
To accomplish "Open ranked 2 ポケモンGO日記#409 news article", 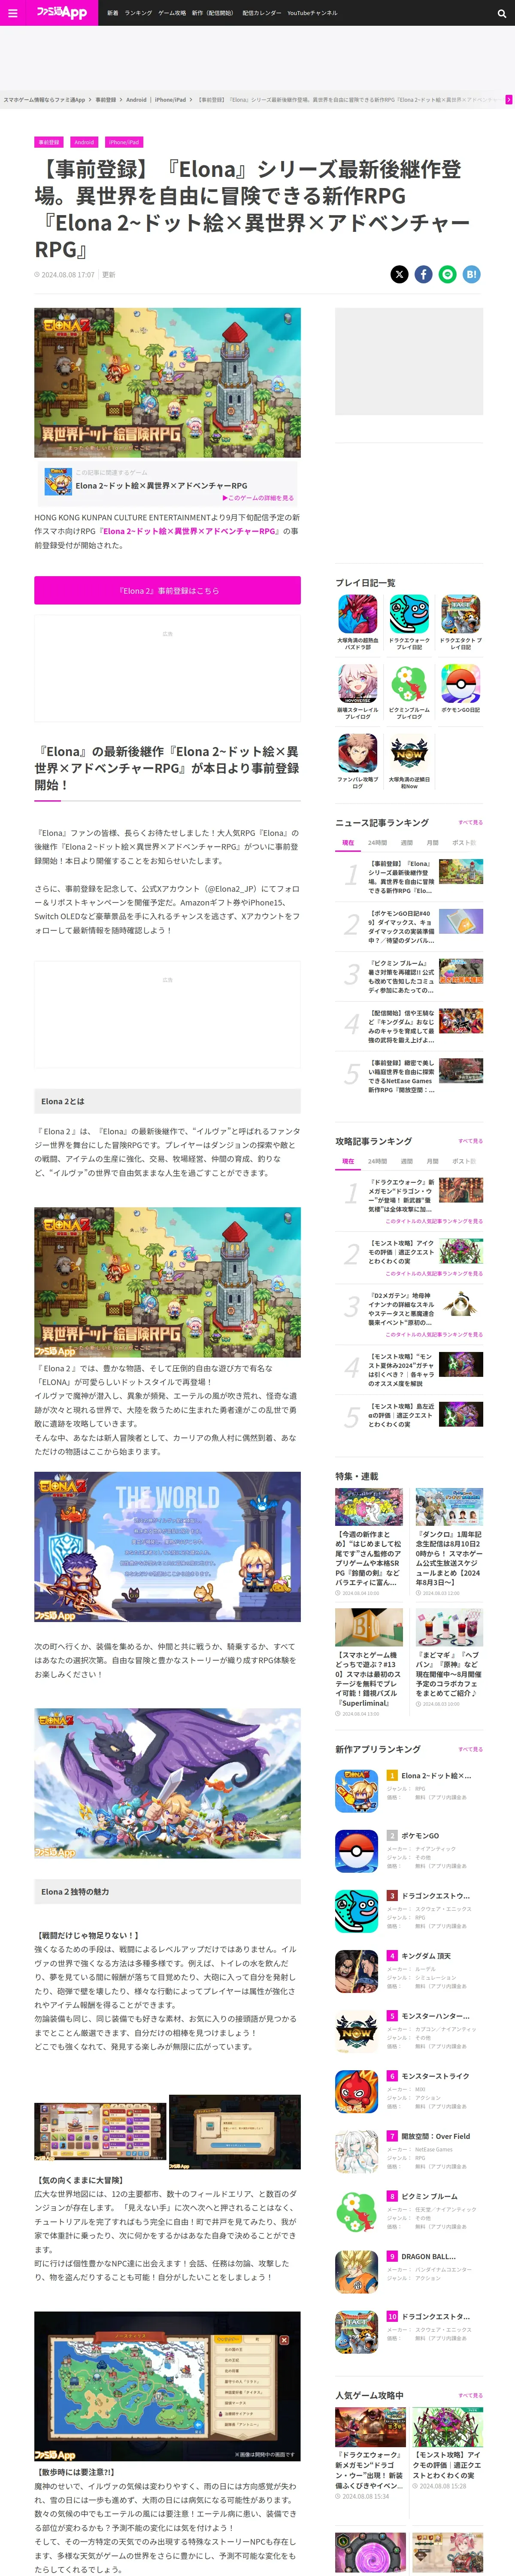I will coord(409,926).
